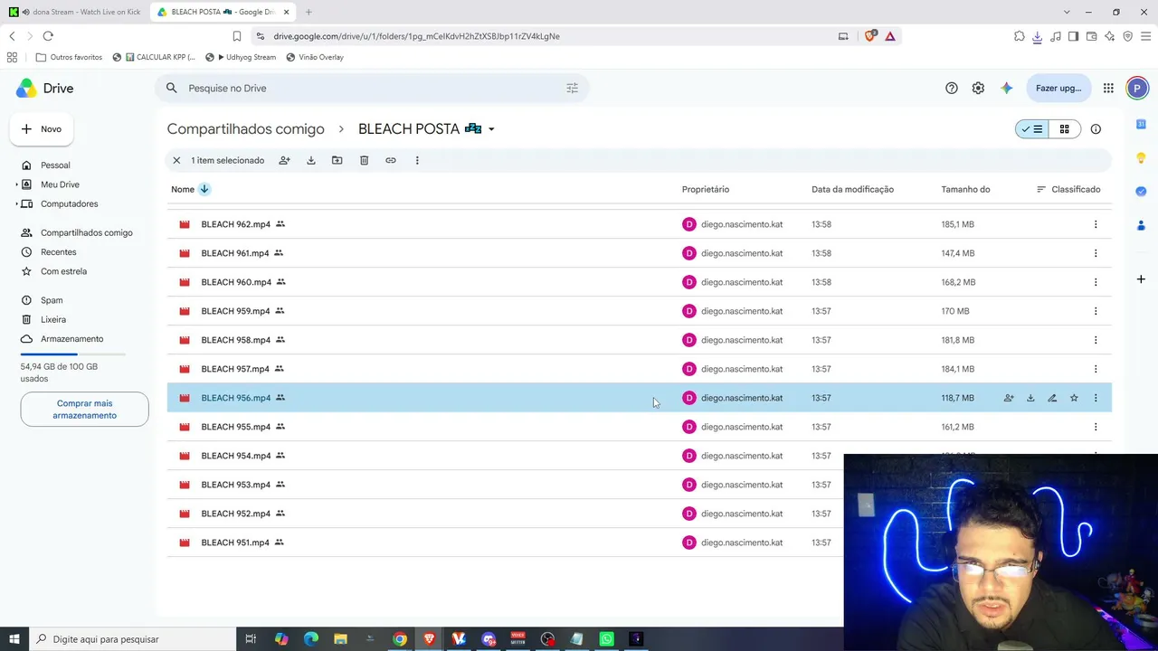Image resolution: width=1158 pixels, height=651 pixels.
Task: Open Com estrela in sidebar
Action: click(x=63, y=271)
